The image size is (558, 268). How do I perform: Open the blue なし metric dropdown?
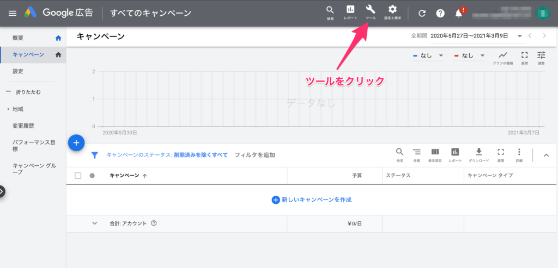tap(427, 56)
